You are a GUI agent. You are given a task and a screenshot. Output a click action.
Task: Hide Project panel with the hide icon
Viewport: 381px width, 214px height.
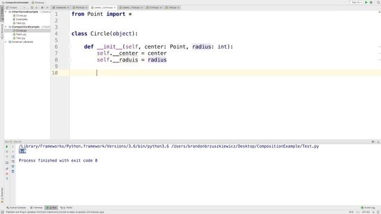[48, 8]
